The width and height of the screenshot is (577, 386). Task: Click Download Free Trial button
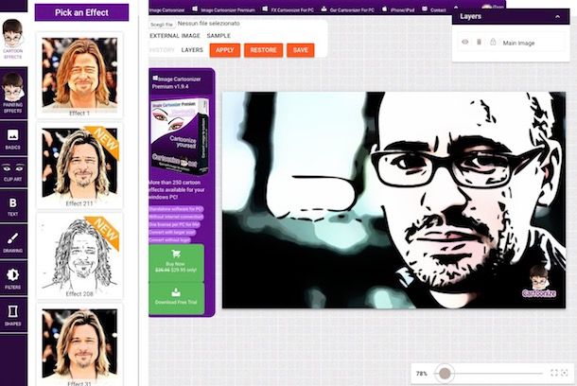[176, 298]
